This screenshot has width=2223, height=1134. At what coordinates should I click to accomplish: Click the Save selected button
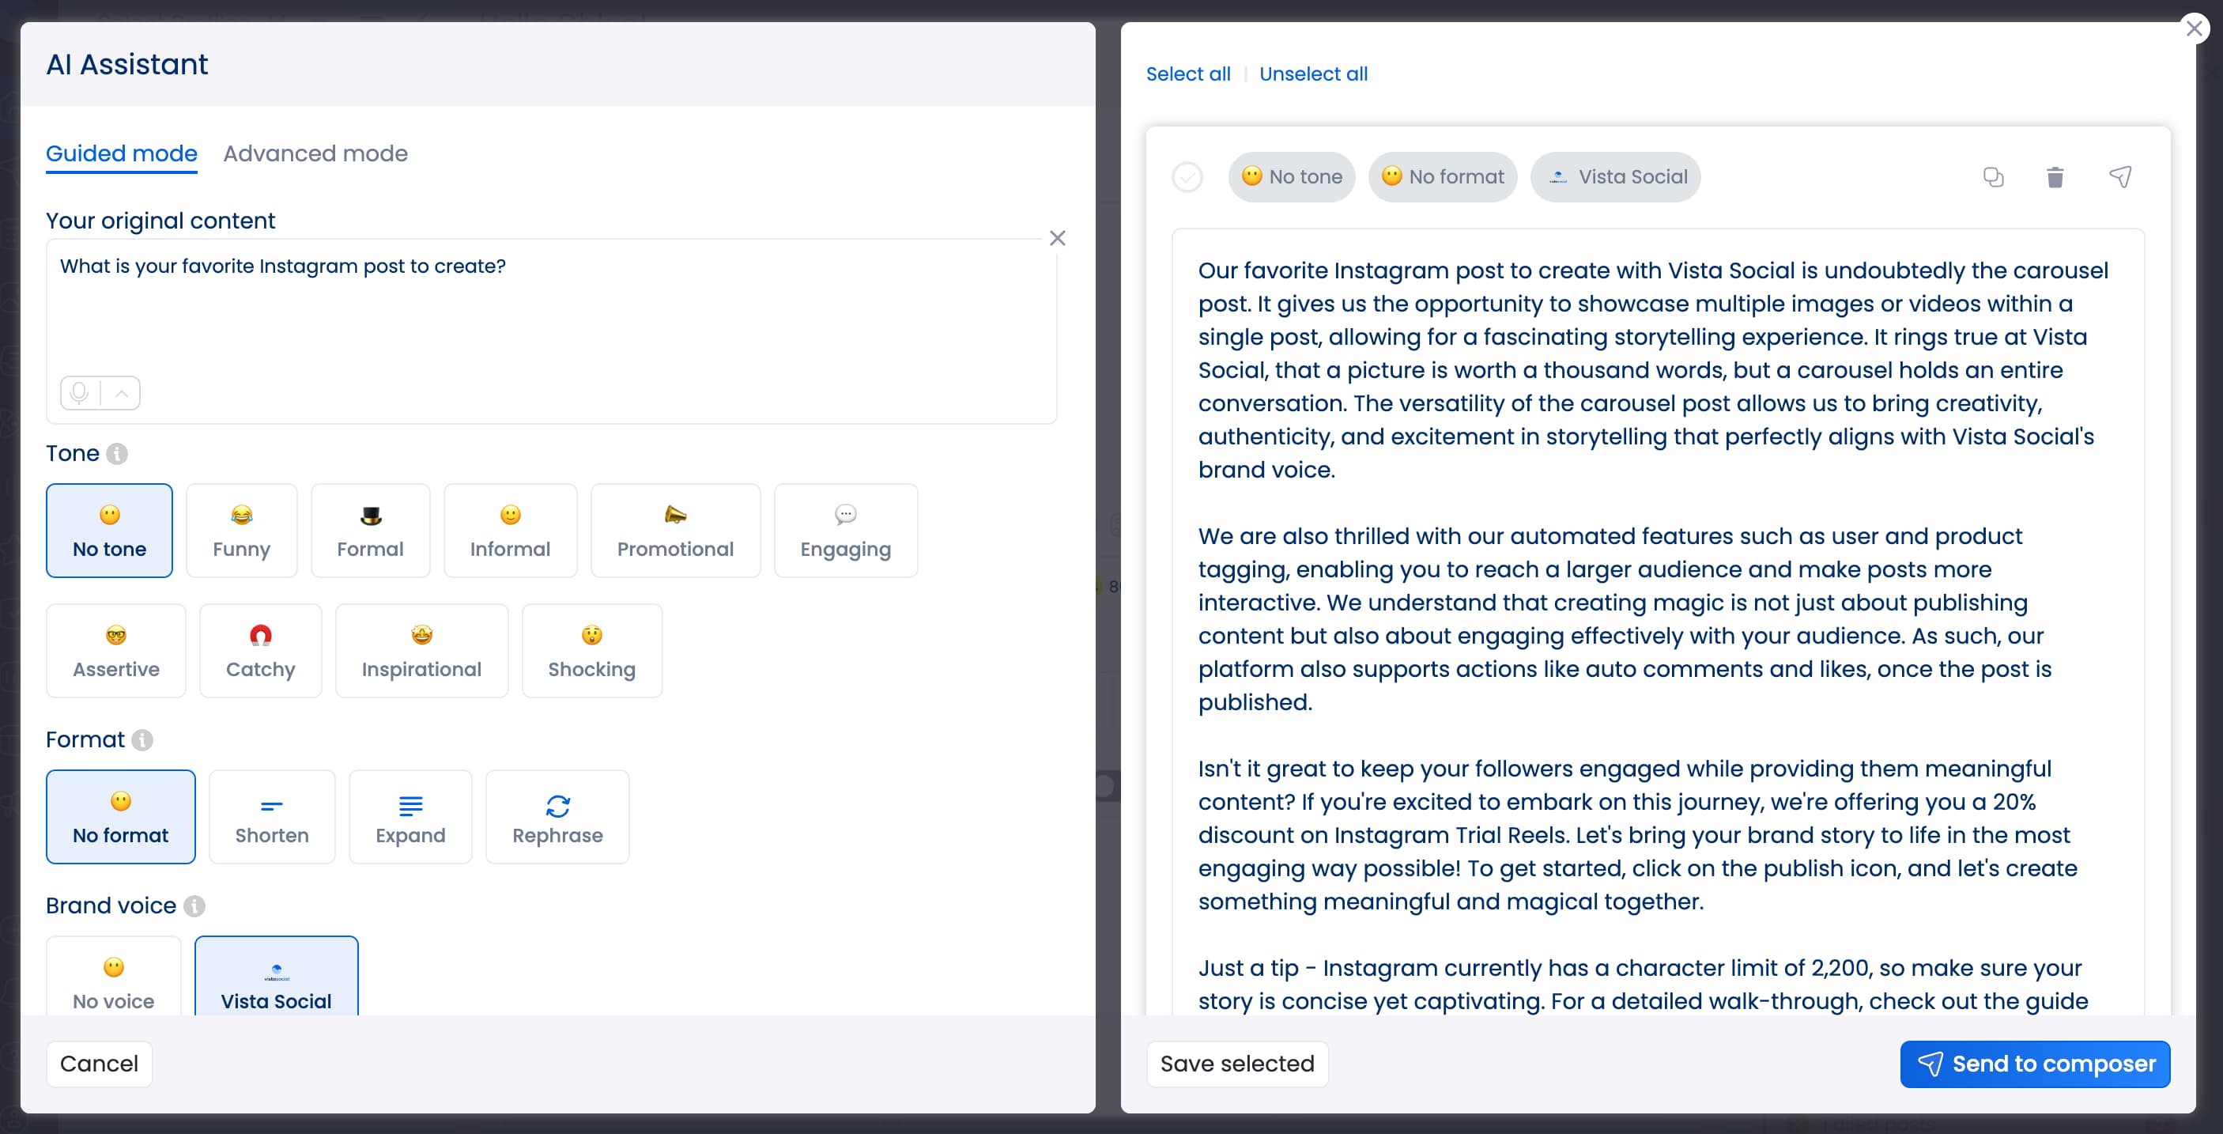click(1236, 1064)
